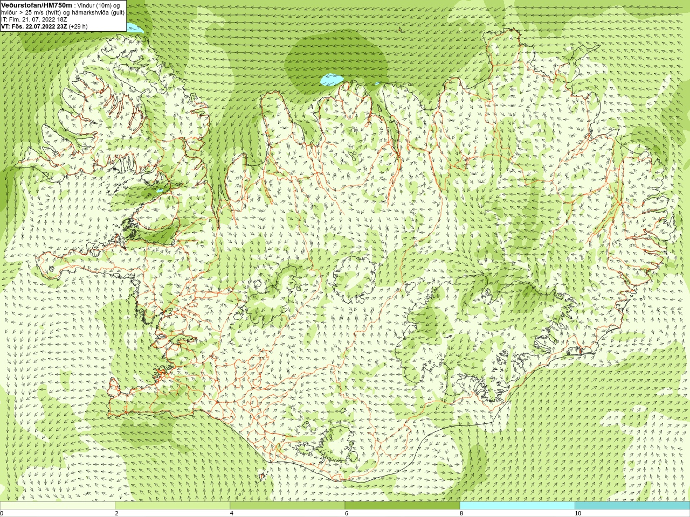The image size is (690, 517).
Task: Click the '8' scale label
Action: (461, 514)
